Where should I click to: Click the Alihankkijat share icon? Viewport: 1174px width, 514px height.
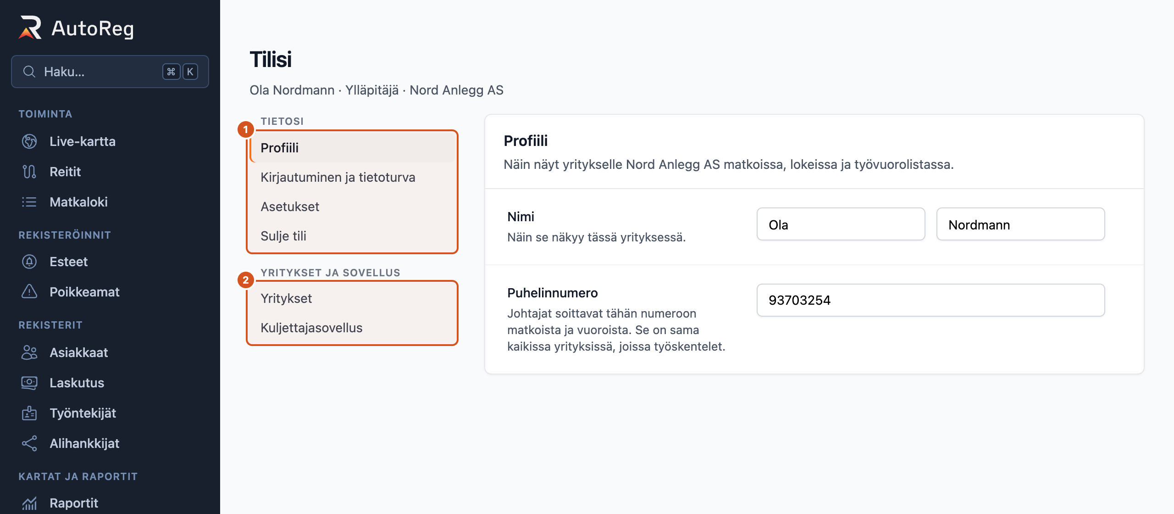tap(29, 443)
